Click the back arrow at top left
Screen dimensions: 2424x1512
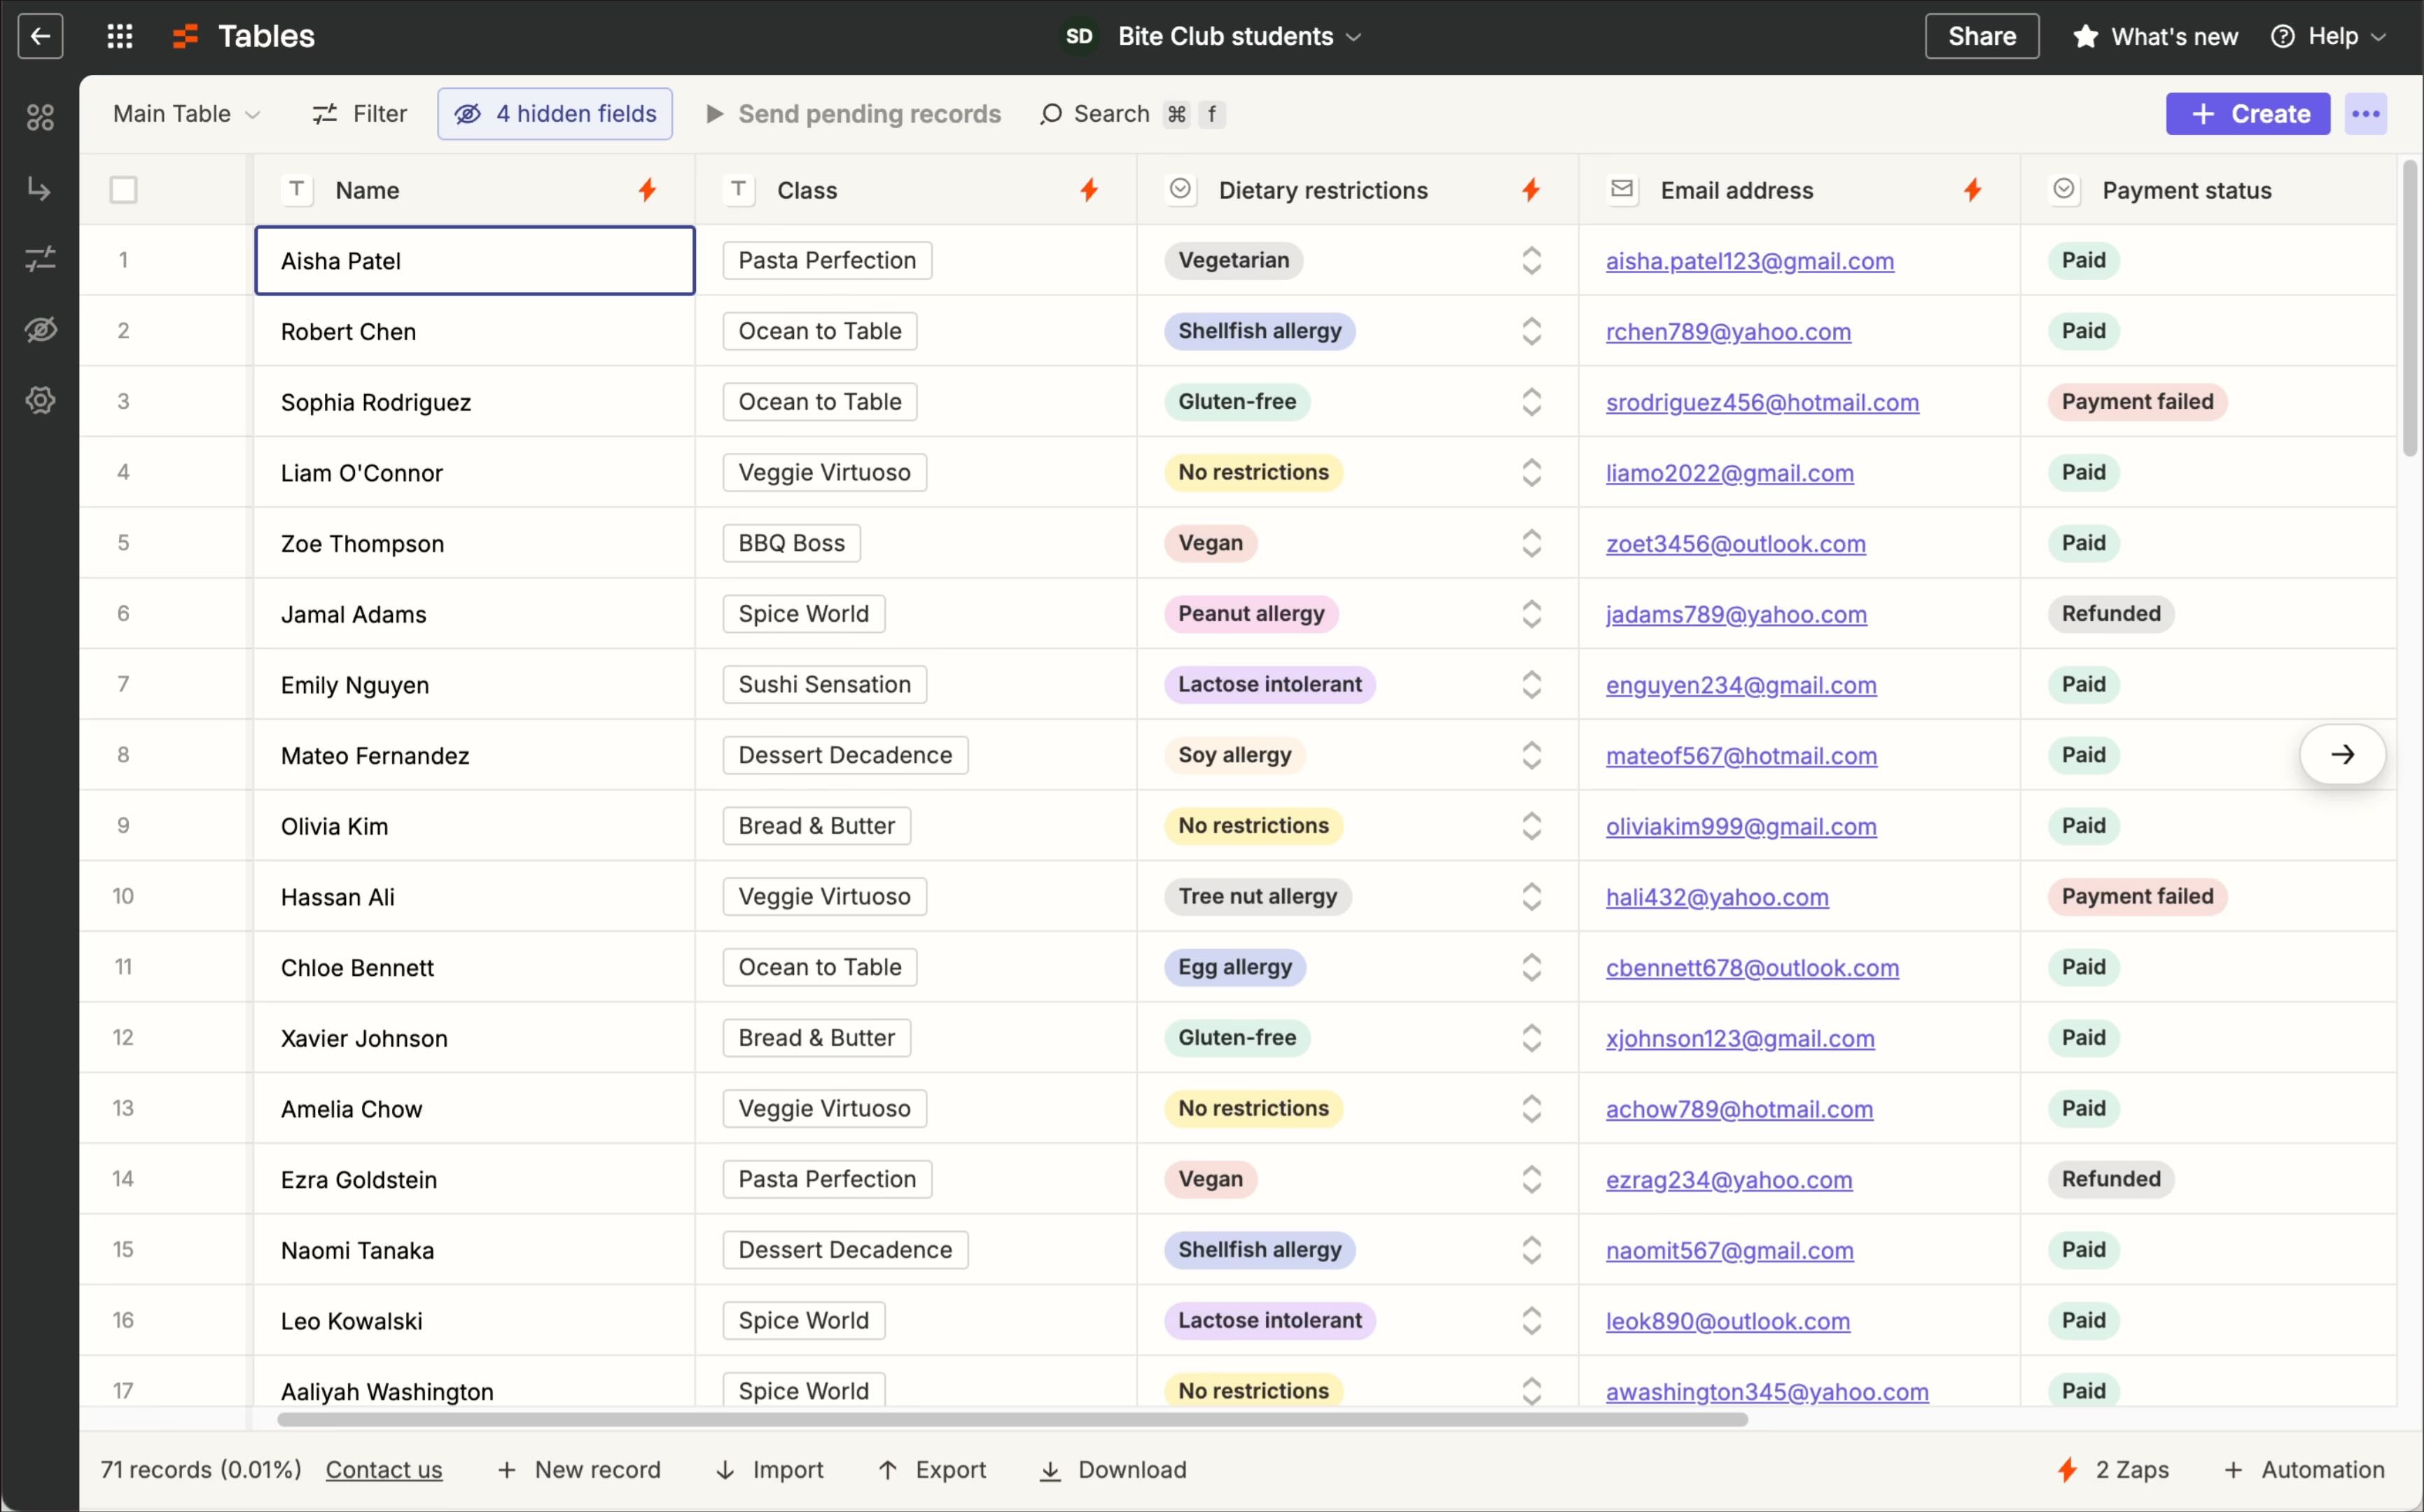pyautogui.click(x=39, y=36)
